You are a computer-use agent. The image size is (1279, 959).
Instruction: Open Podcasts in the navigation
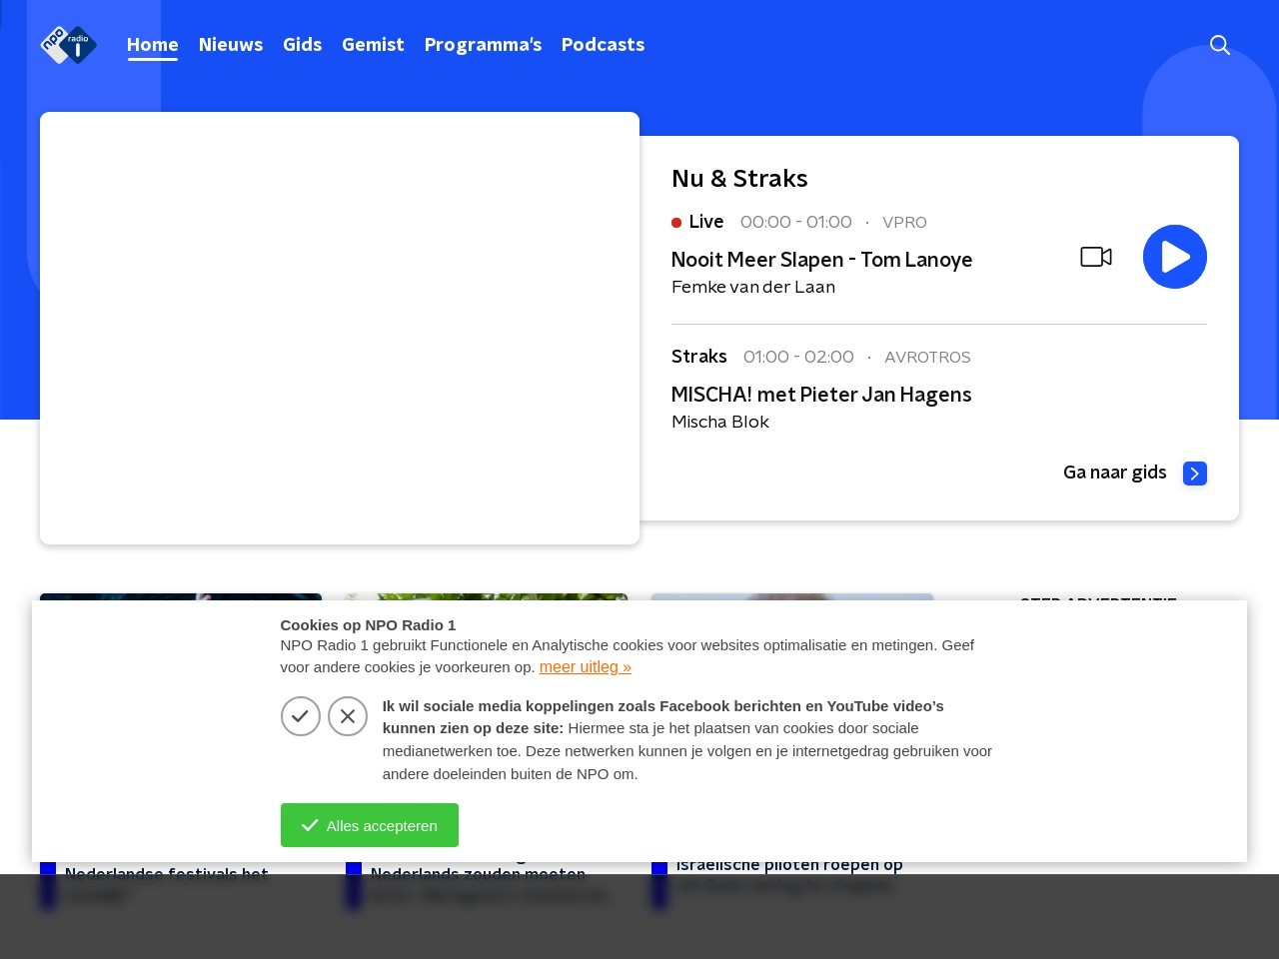pyautogui.click(x=603, y=45)
